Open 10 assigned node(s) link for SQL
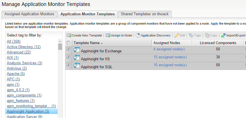This screenshot has height=118, width=246. (x=170, y=65)
